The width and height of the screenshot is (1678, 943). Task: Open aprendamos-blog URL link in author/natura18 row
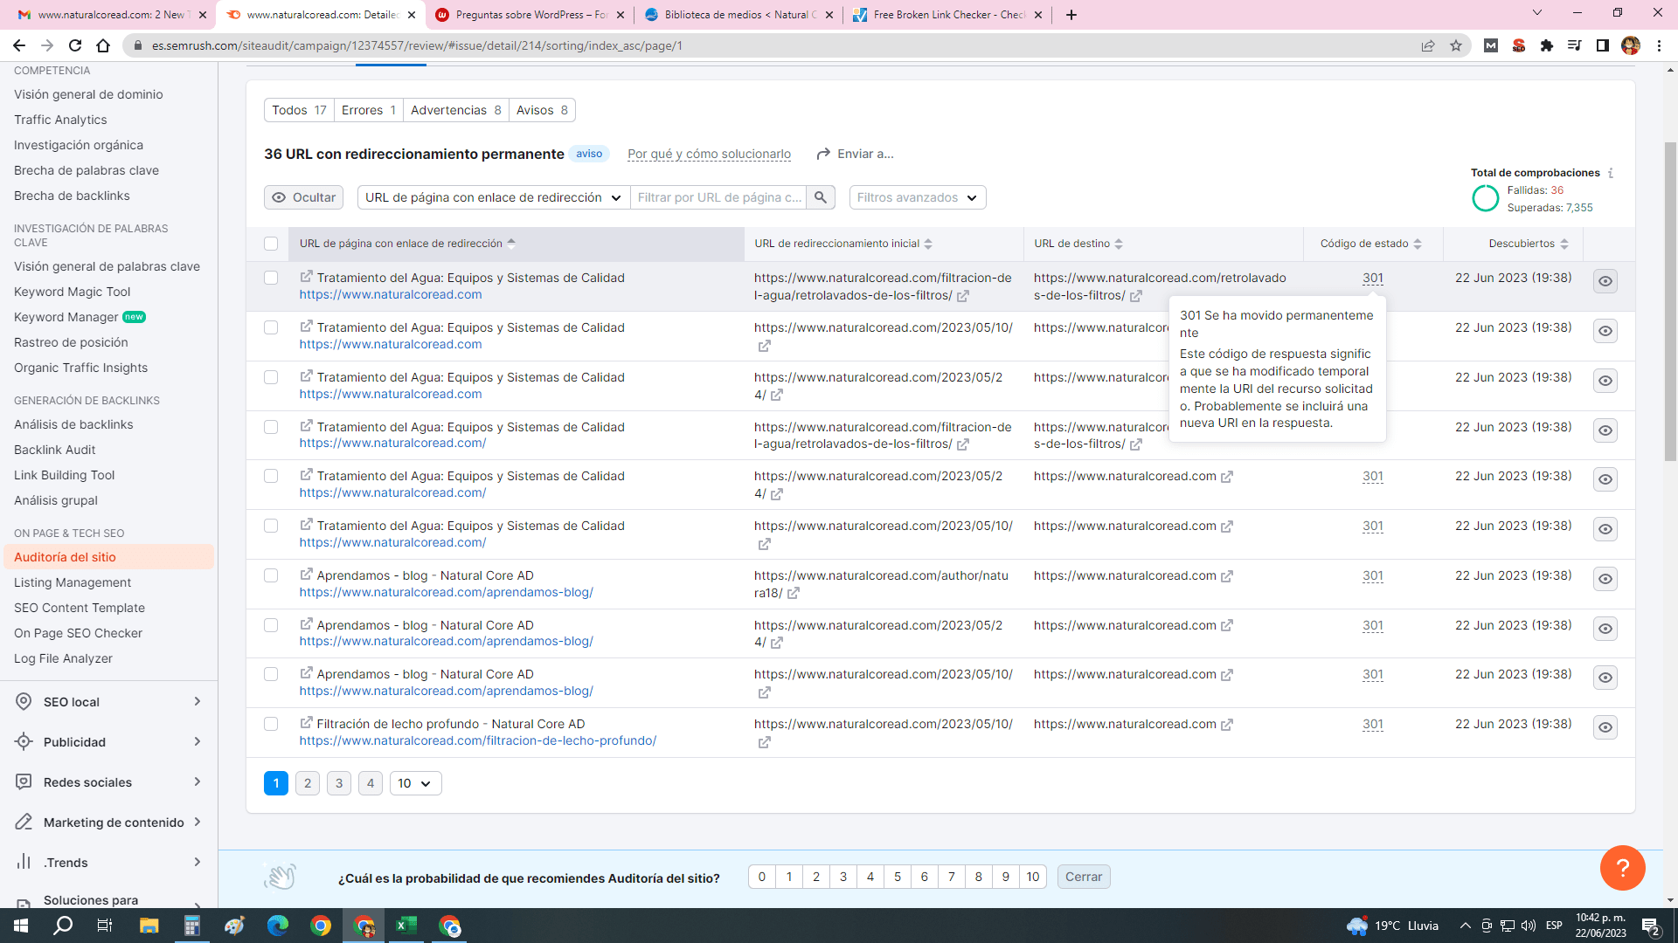tap(446, 592)
